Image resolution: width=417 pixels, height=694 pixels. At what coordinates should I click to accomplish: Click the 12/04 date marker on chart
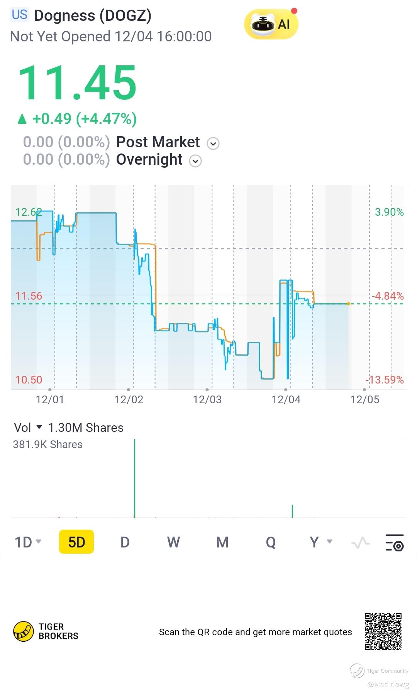tap(286, 399)
